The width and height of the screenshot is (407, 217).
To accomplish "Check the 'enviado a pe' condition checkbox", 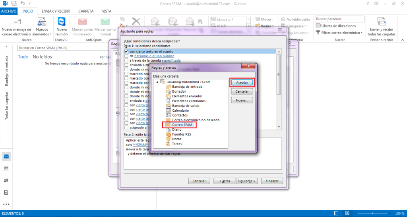I will [126, 101].
